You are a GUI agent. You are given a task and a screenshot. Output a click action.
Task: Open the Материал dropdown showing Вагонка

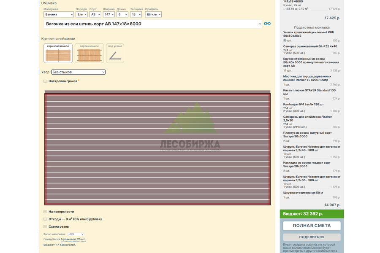58,14
